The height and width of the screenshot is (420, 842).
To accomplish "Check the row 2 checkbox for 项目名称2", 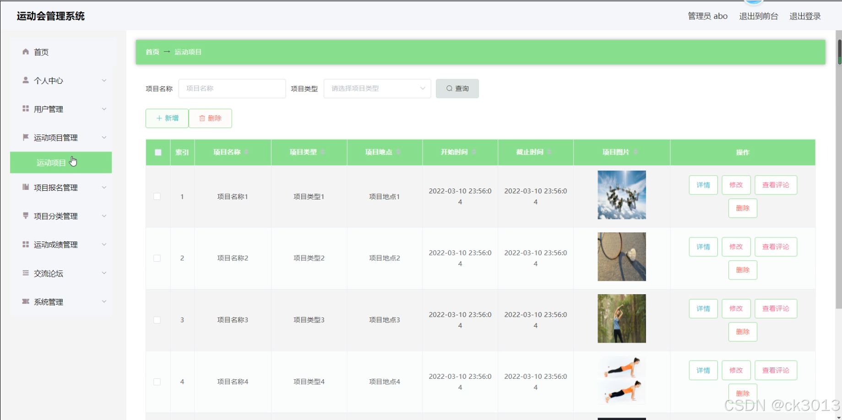I will pyautogui.click(x=157, y=258).
